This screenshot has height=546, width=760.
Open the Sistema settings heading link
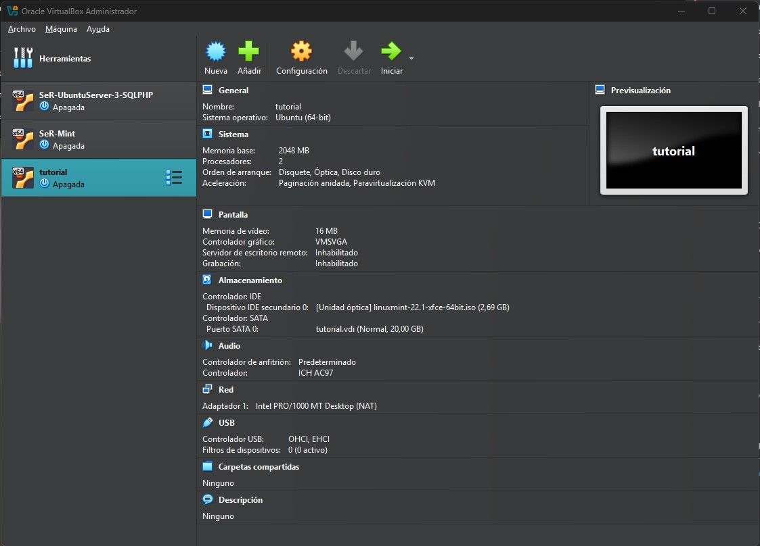pyautogui.click(x=233, y=134)
